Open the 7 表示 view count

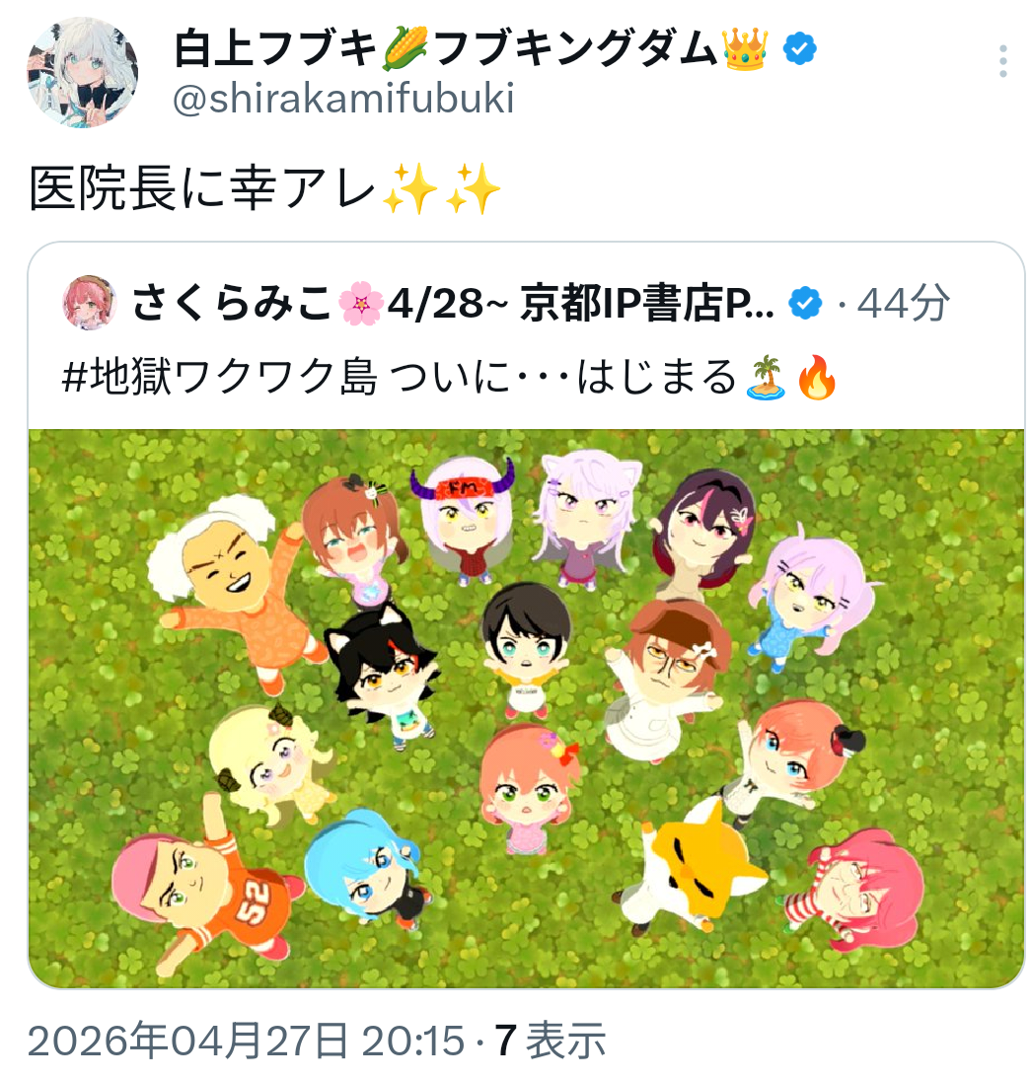pyautogui.click(x=551, y=1041)
